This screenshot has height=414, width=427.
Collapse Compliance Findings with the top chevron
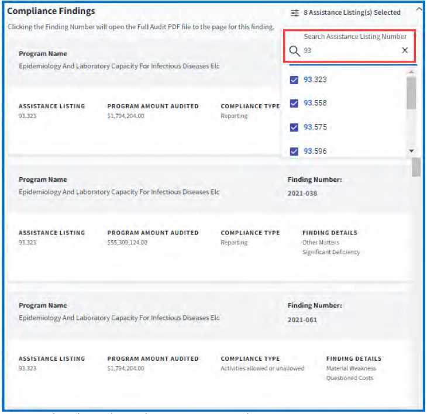[418, 9]
